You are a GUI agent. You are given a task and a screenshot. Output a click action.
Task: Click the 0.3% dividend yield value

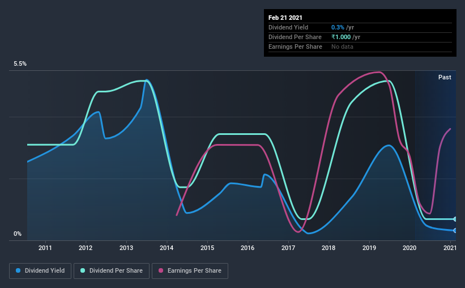pos(338,27)
